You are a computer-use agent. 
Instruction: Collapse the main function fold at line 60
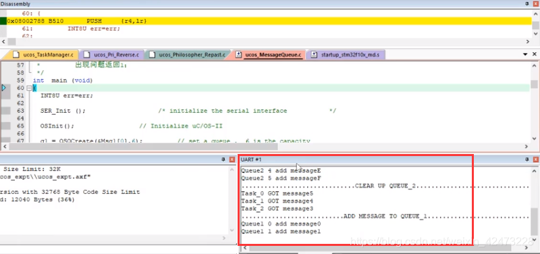coord(28,88)
